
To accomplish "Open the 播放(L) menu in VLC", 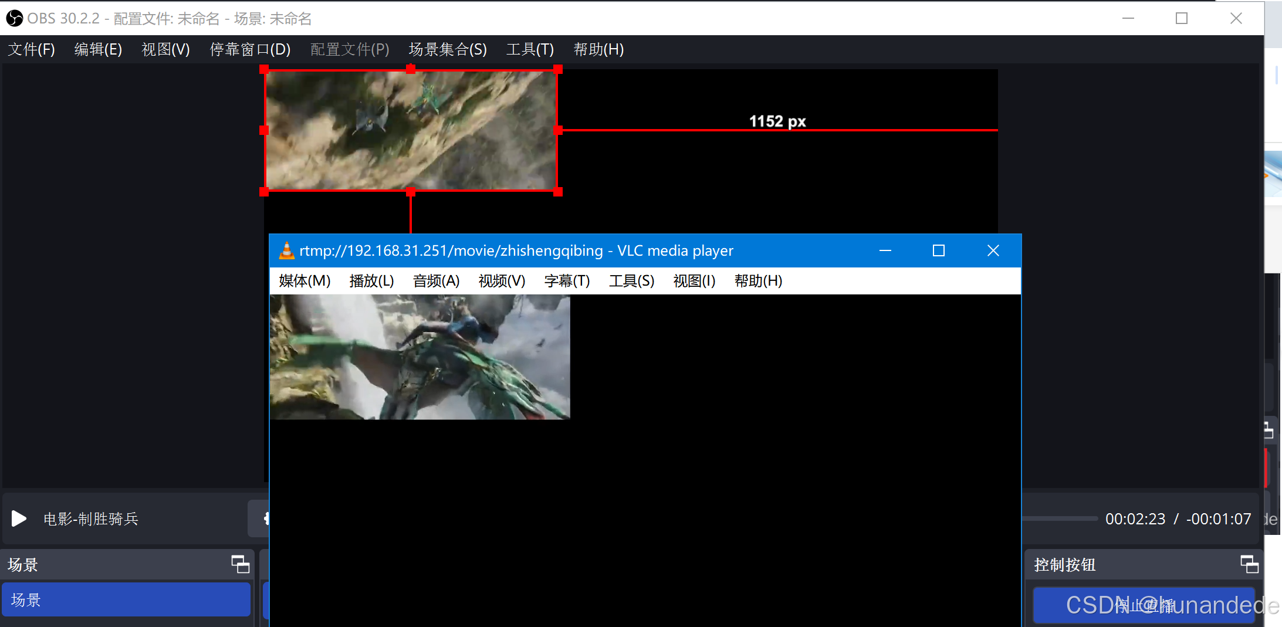I will coord(371,281).
